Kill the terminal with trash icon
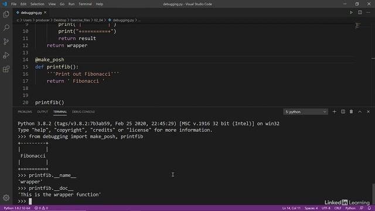This screenshot has height=211, width=375. point(351,112)
